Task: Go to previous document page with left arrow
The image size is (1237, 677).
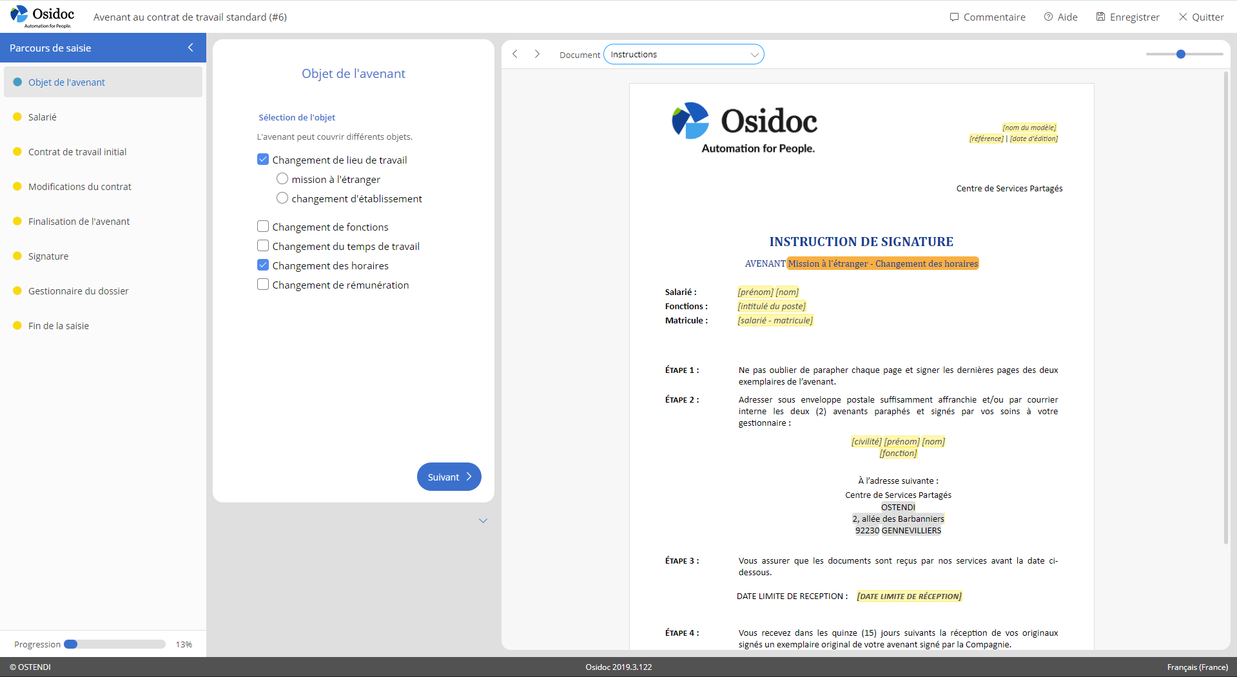Action: (x=515, y=54)
